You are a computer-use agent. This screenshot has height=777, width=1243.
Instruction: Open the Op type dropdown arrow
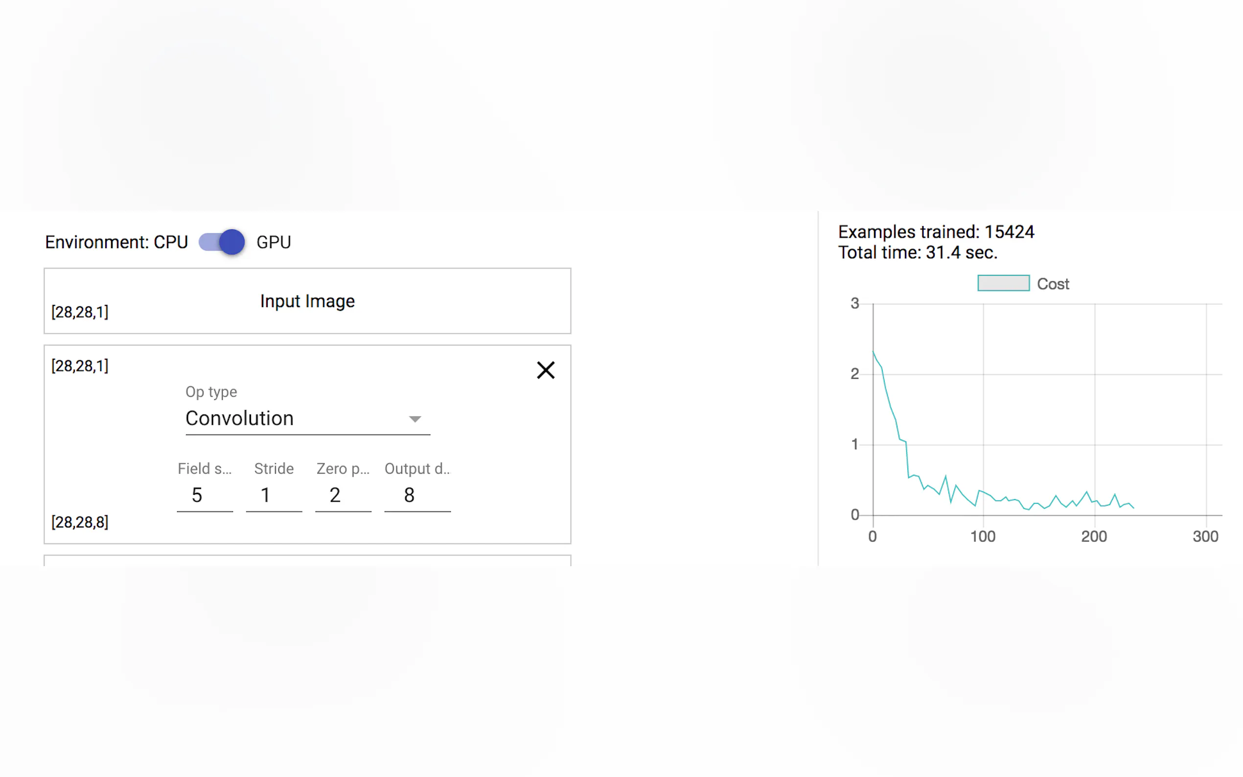414,419
